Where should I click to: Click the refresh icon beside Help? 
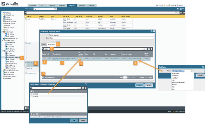coord(178,9)
